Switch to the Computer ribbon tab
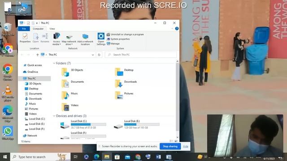 [38, 29]
